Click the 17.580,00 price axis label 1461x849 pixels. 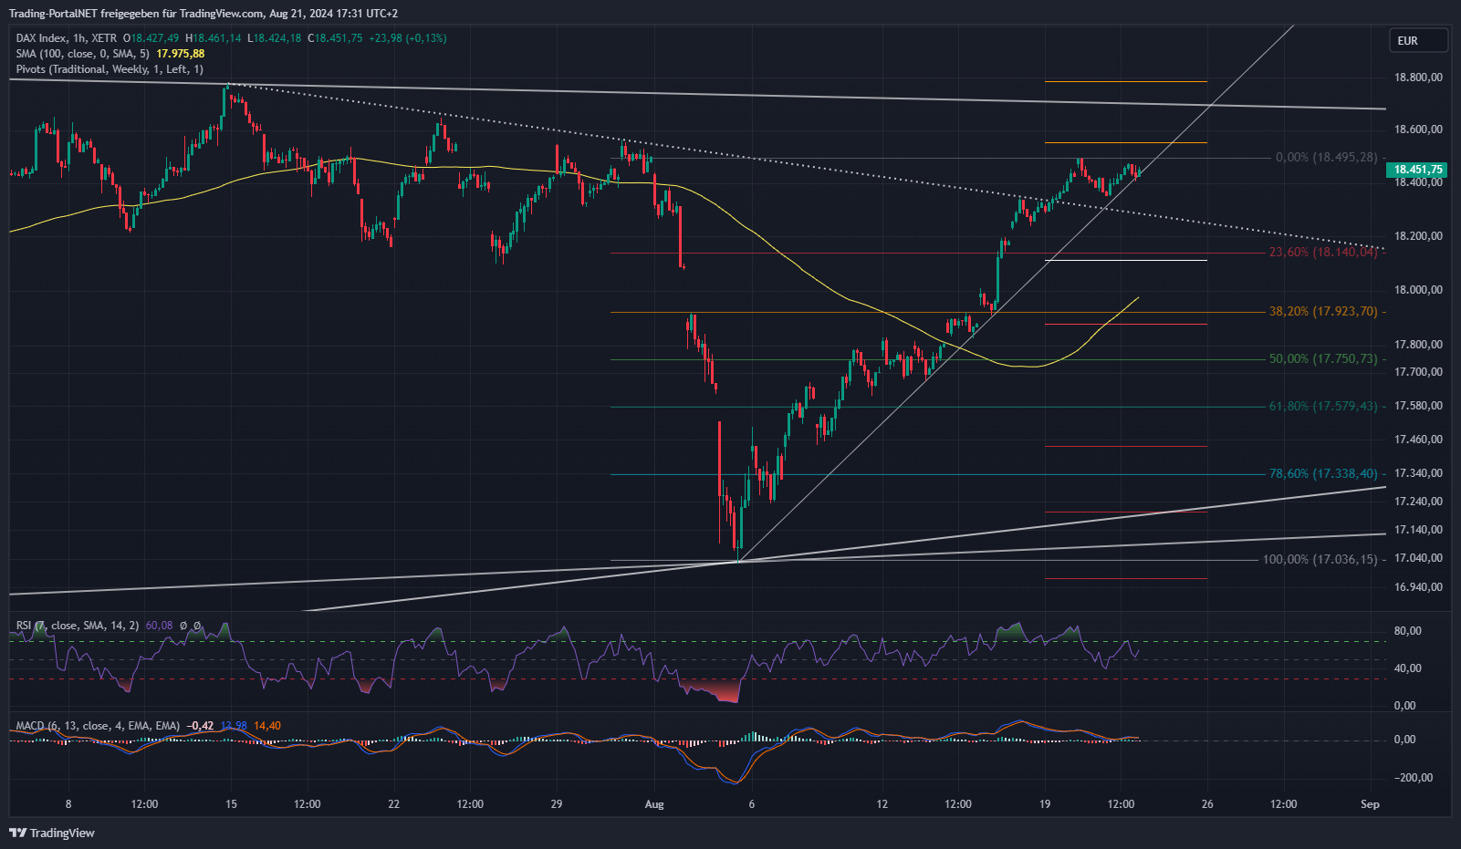point(1419,406)
